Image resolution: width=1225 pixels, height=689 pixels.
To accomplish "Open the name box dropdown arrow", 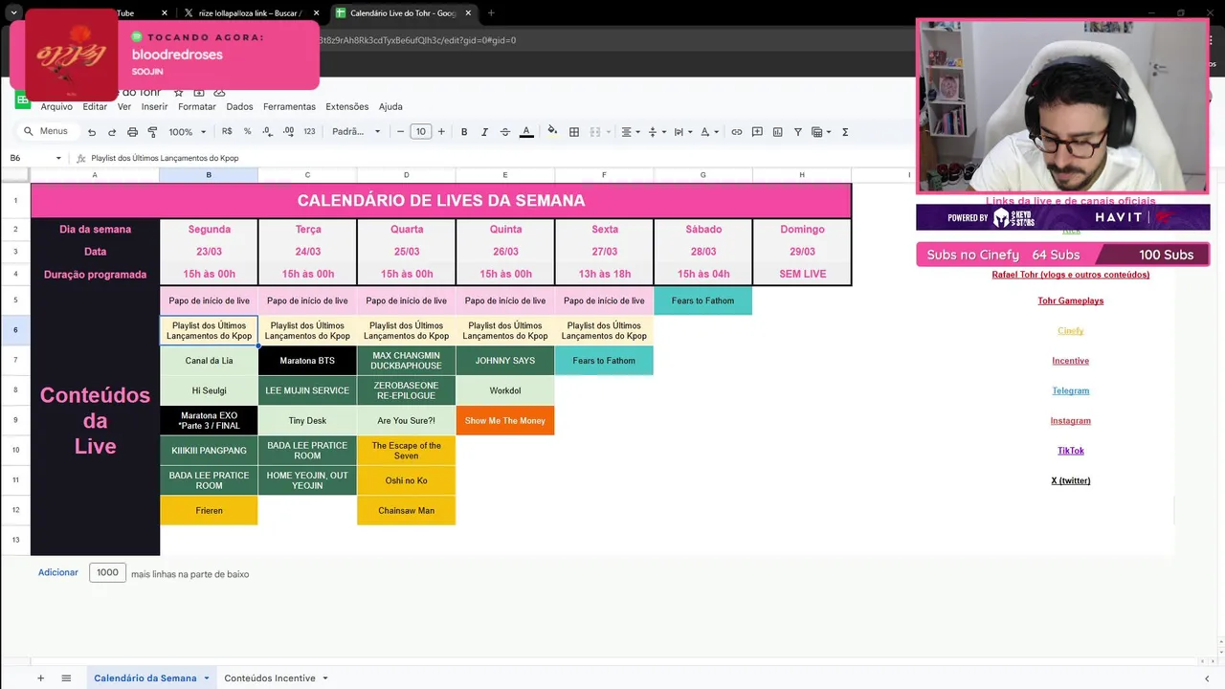I will [x=58, y=158].
